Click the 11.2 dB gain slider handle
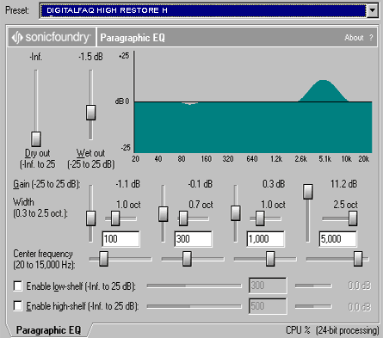 (x=308, y=192)
